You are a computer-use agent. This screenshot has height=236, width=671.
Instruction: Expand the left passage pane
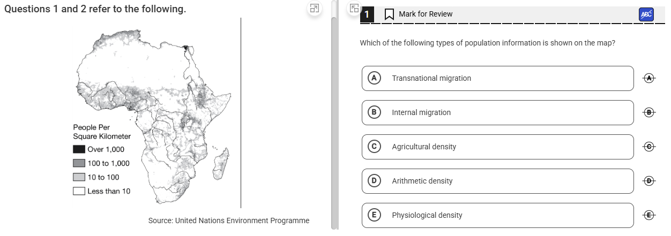tap(315, 9)
